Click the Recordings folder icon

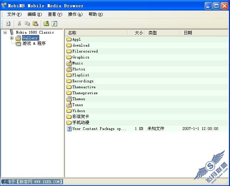click(69, 81)
